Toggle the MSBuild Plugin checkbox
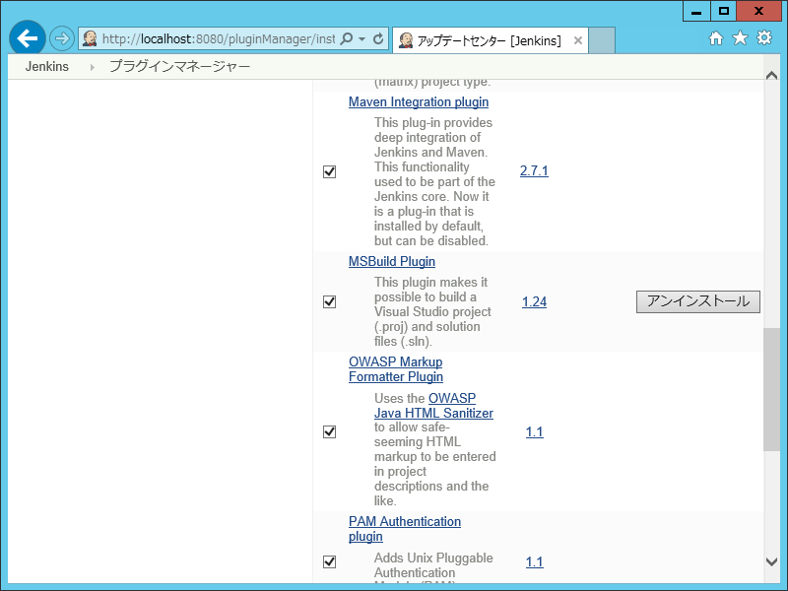The image size is (788, 591). tap(329, 301)
